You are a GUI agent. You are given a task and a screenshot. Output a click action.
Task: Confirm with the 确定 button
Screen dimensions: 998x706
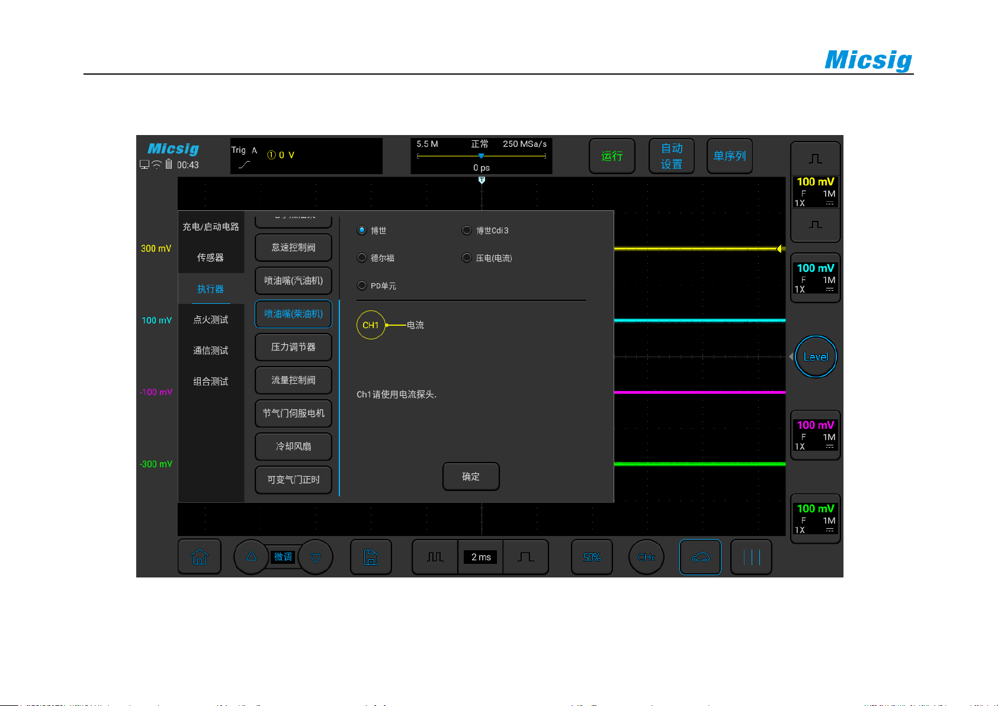pyautogui.click(x=471, y=476)
